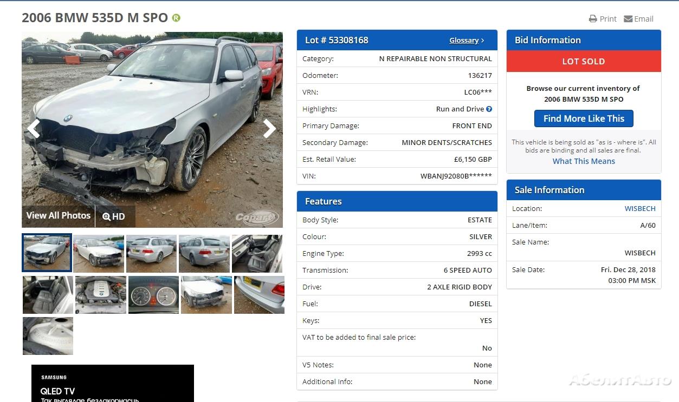The width and height of the screenshot is (679, 402).
Task: Select the last thumbnail in third row
Action: (48, 336)
